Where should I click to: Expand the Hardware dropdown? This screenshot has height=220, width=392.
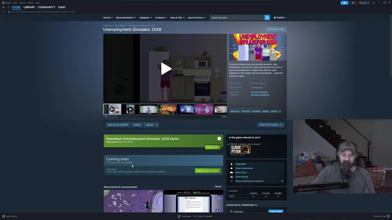click(x=161, y=17)
